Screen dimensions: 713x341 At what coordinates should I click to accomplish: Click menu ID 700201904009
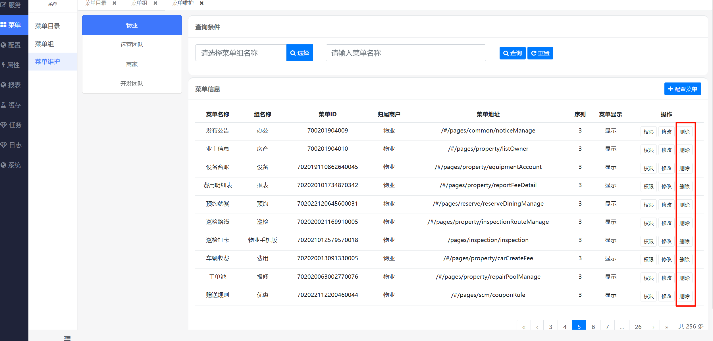point(328,131)
